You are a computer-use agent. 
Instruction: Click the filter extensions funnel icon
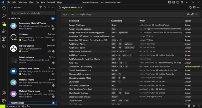(41, 8)
